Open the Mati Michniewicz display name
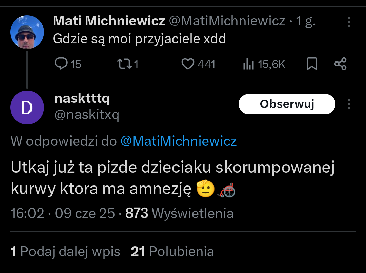366x273 pixels. 109,21
